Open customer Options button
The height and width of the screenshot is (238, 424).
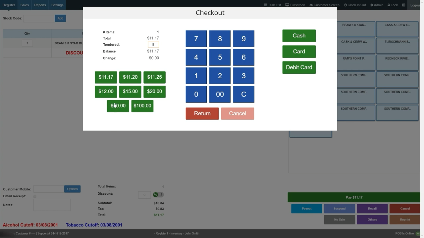(x=72, y=189)
